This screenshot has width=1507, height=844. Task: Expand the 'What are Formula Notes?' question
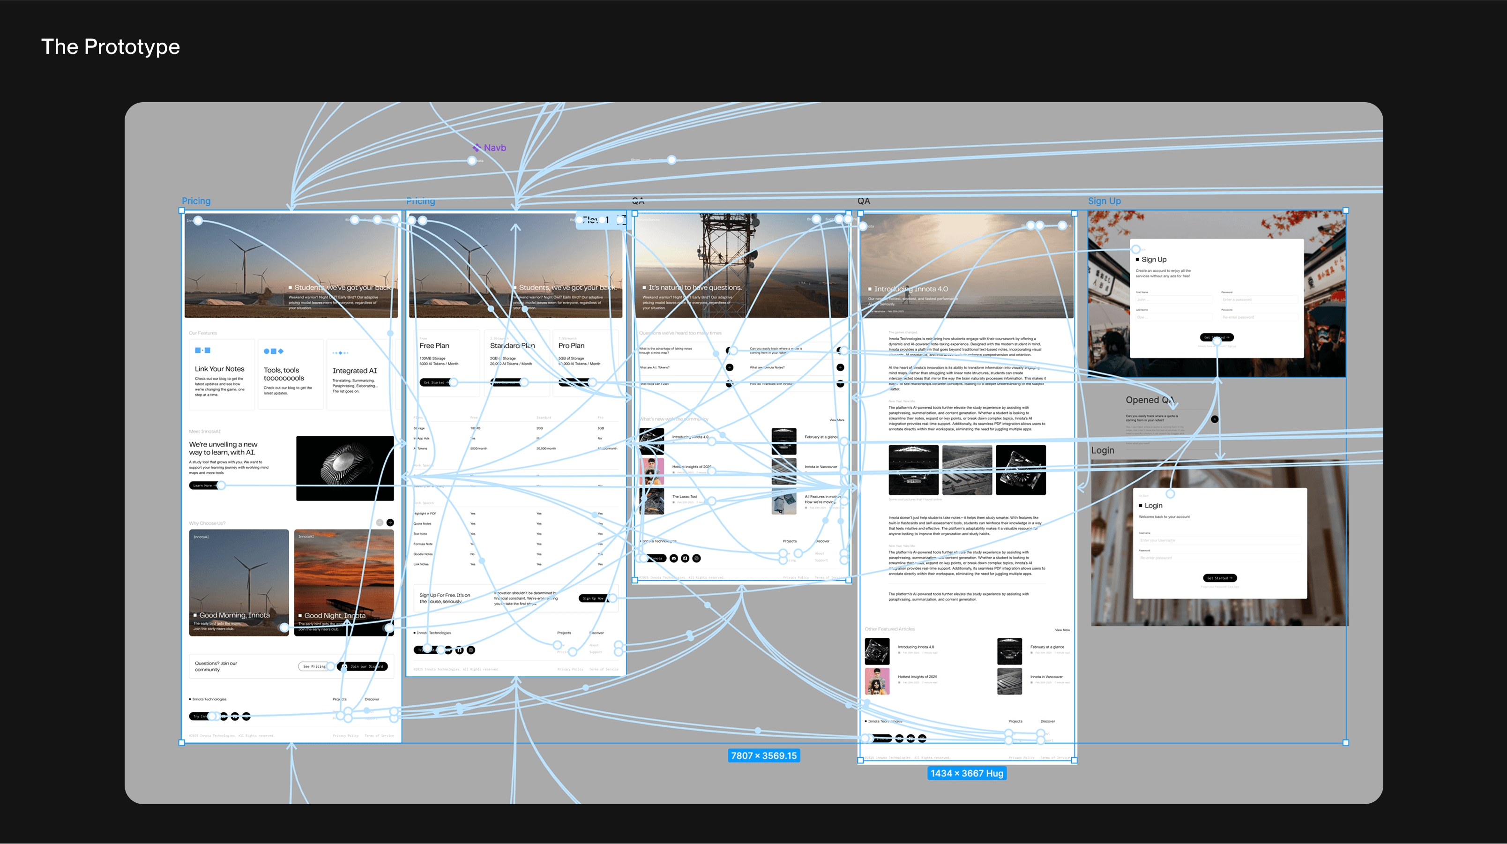840,367
